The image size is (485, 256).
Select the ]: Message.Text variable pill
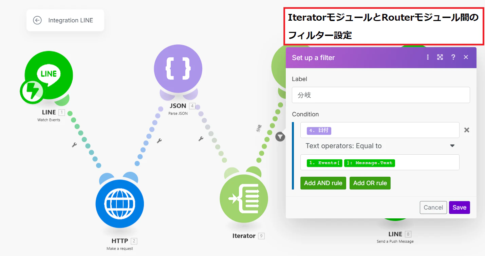pos(370,163)
